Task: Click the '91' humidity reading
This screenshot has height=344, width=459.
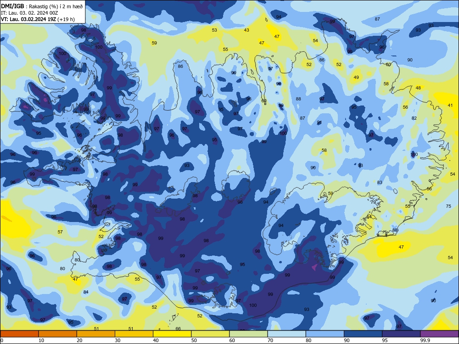Action: coord(319,122)
